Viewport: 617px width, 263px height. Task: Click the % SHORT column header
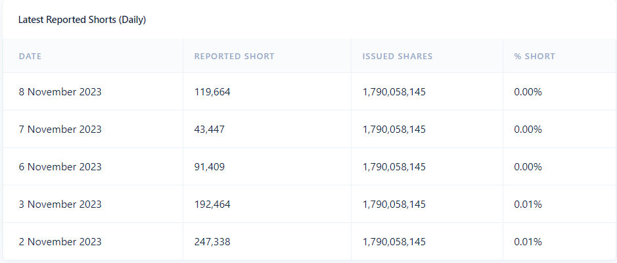[x=534, y=57]
